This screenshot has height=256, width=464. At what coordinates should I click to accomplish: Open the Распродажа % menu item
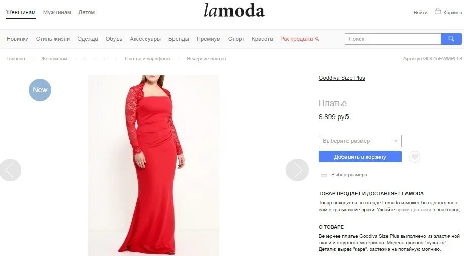[300, 39]
